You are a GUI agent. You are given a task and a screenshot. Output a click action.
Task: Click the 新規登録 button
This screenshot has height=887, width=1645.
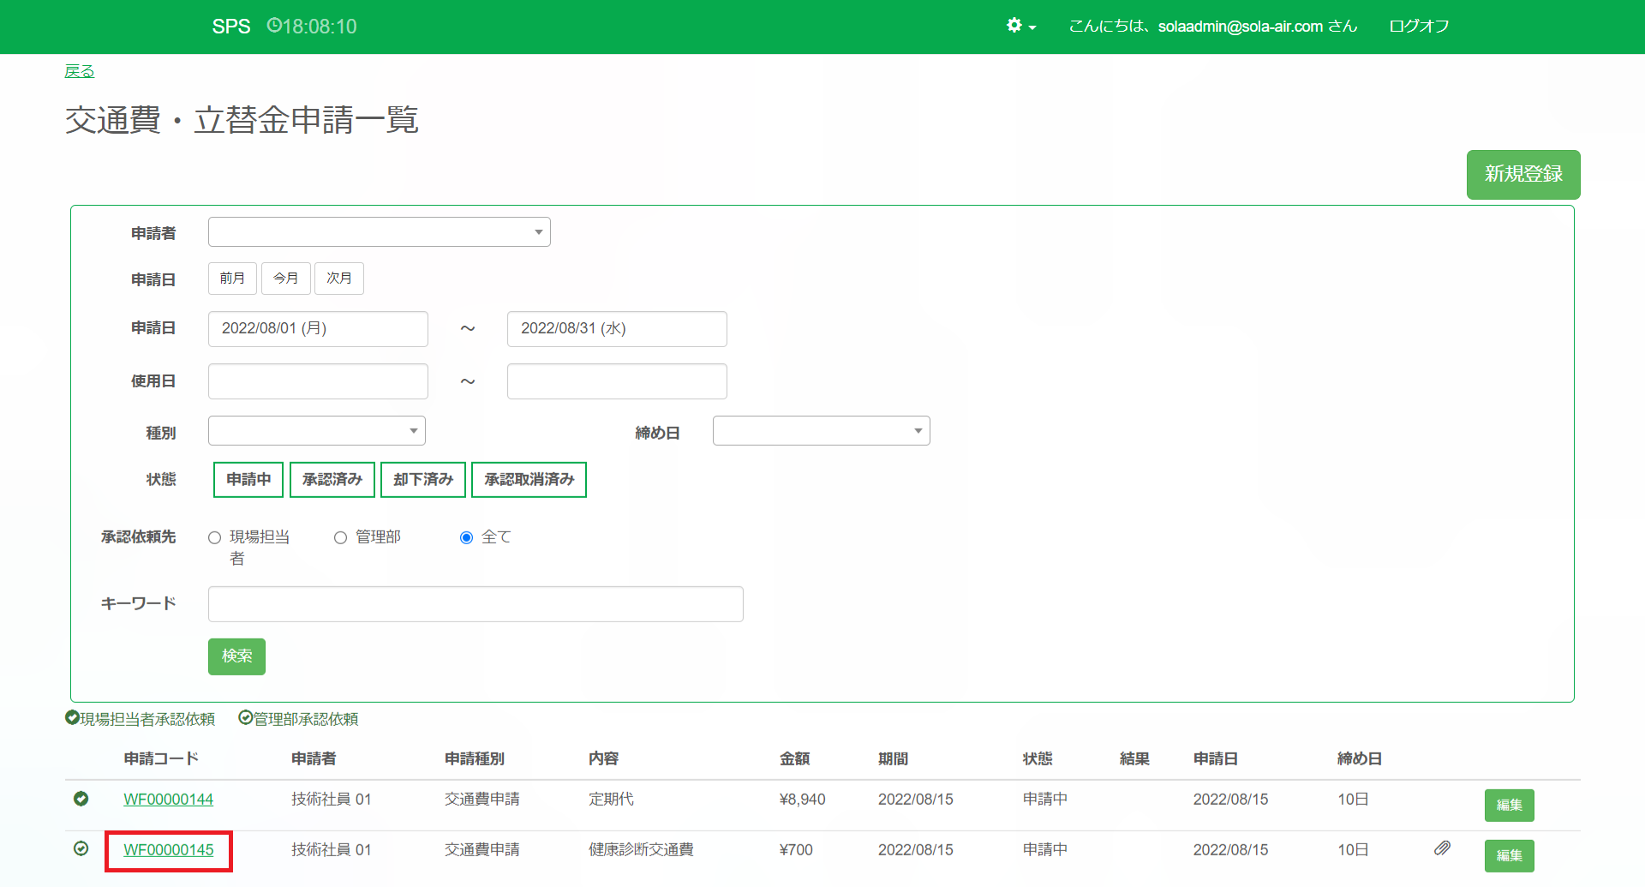click(x=1522, y=175)
